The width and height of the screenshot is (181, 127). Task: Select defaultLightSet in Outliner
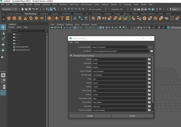coord(22,47)
